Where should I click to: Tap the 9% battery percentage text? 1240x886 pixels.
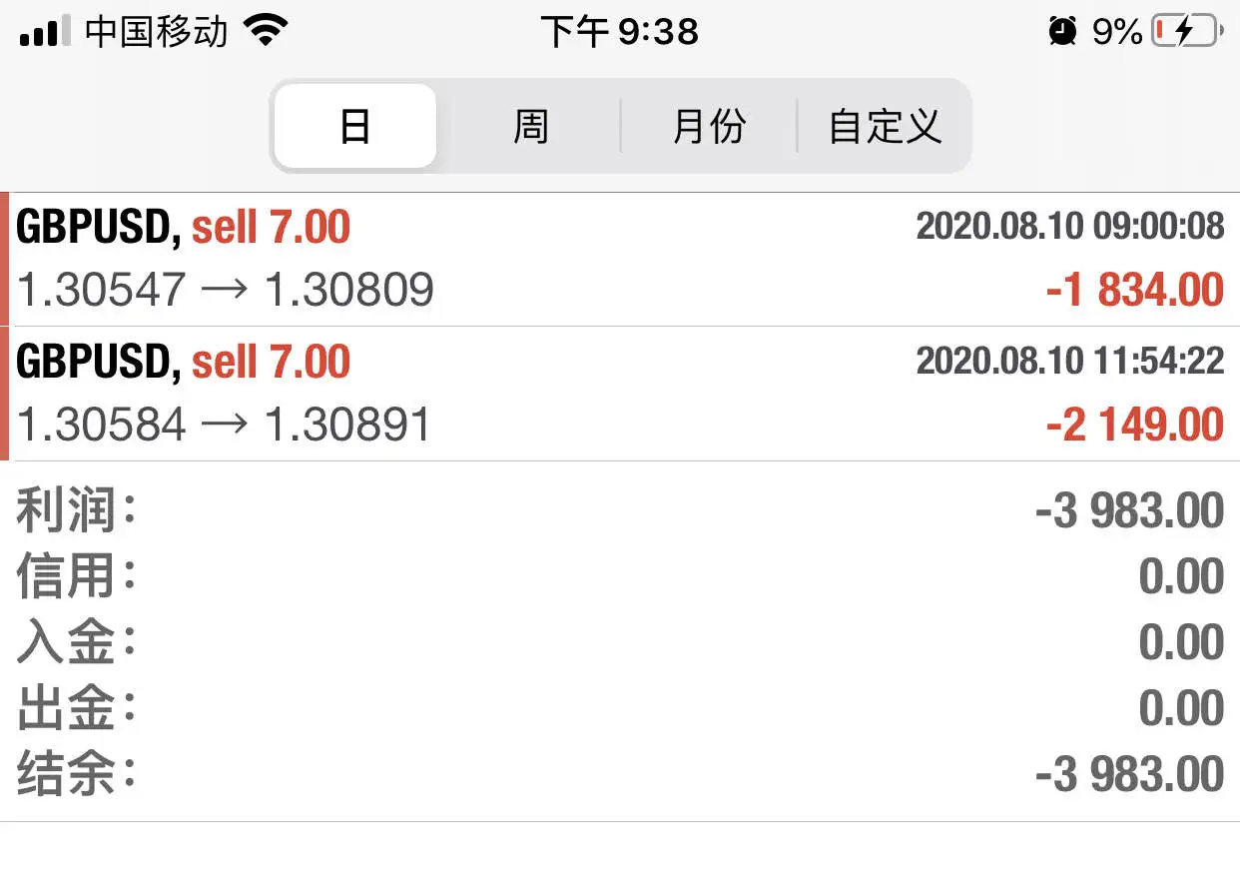coord(1117,31)
